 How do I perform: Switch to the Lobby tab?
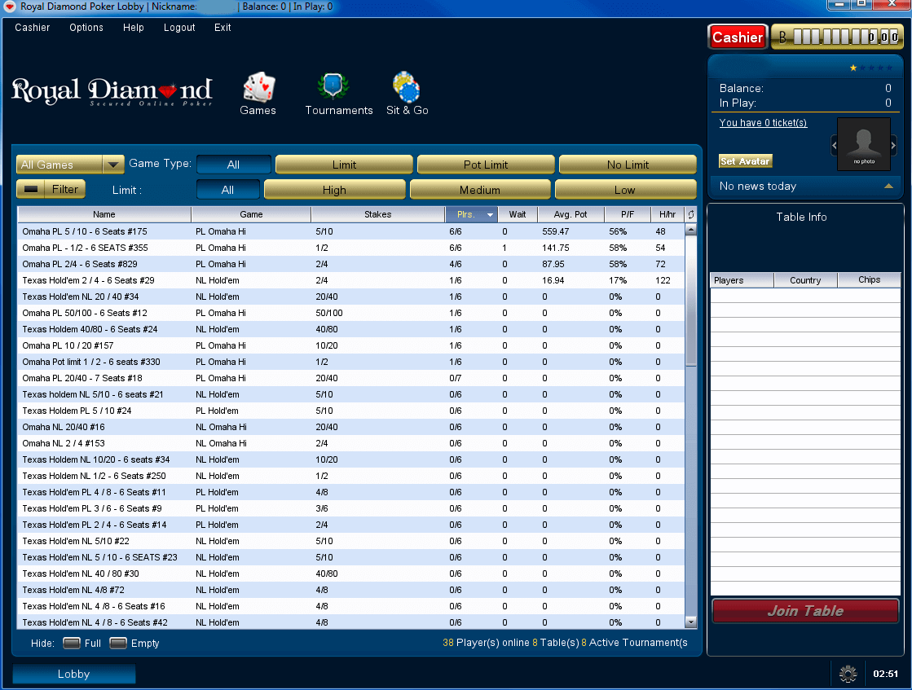click(x=74, y=674)
